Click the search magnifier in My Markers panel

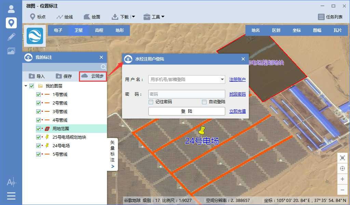pyautogui.click(x=103, y=67)
